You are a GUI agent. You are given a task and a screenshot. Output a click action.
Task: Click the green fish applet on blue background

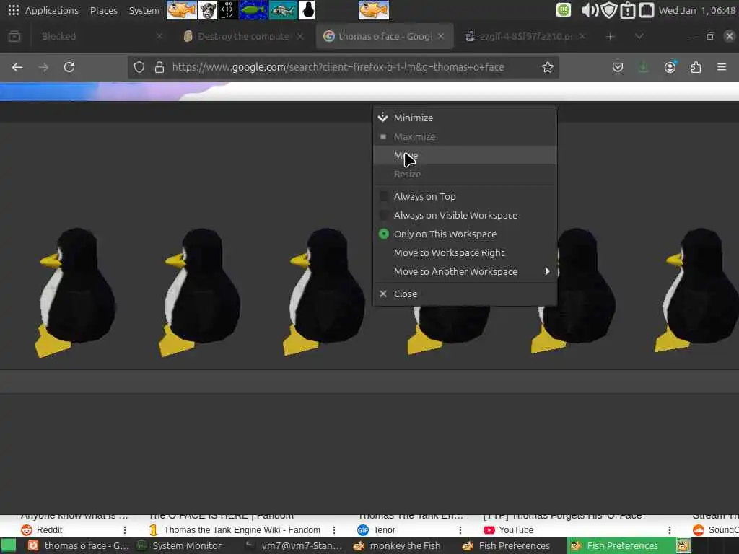tap(253, 10)
